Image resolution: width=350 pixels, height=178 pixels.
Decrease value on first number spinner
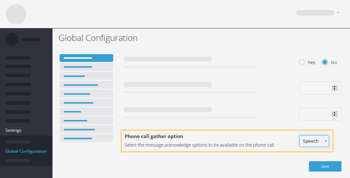point(334,89)
